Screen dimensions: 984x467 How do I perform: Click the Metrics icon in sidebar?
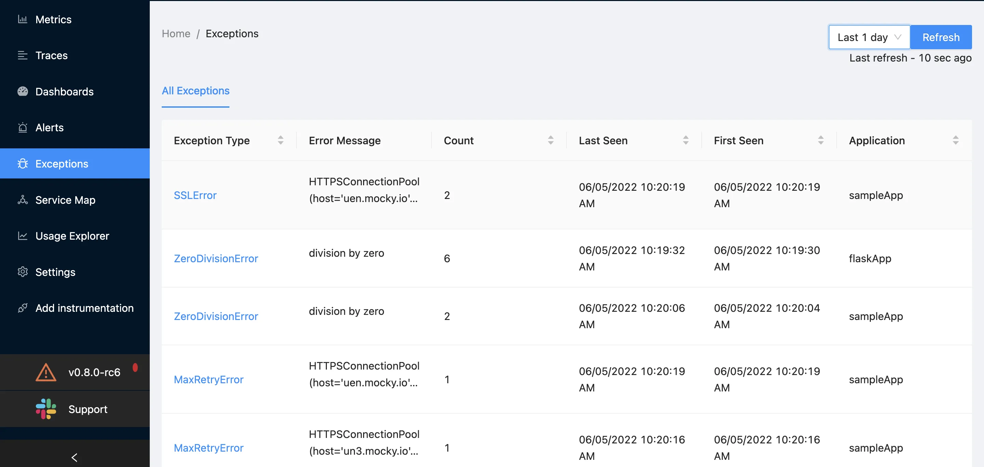[x=23, y=19]
